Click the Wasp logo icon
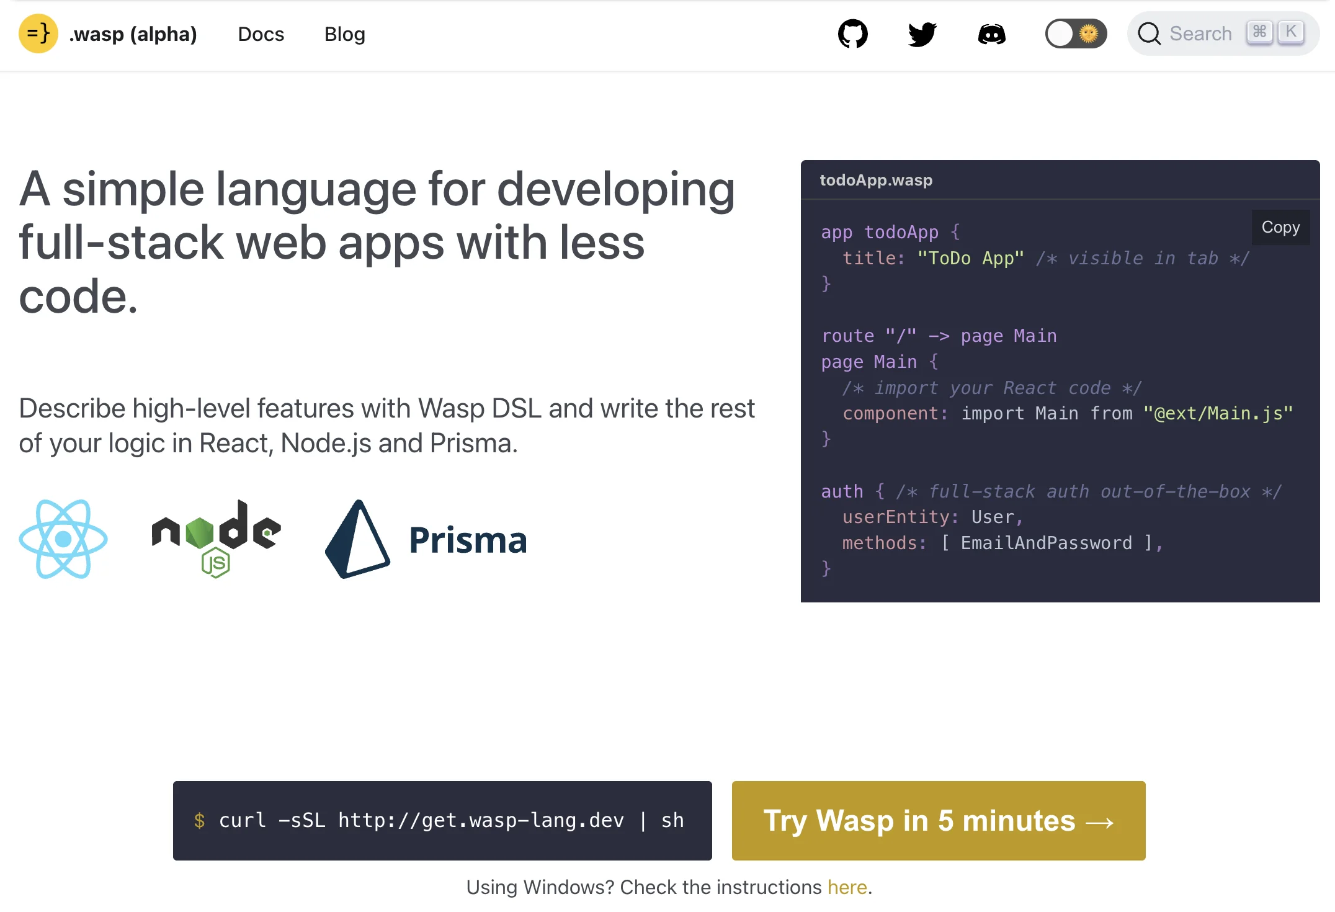This screenshot has width=1335, height=912. (x=38, y=34)
